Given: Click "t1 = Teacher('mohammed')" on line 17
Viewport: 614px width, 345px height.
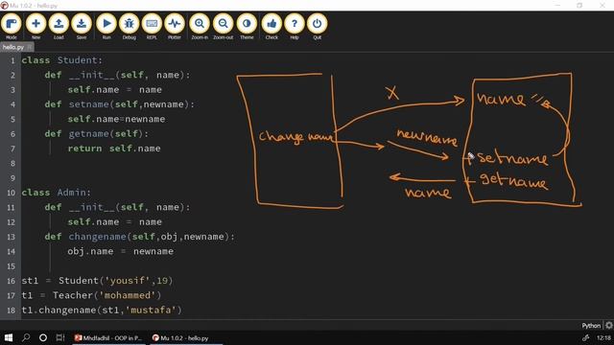Looking at the screenshot, I should 91,295.
